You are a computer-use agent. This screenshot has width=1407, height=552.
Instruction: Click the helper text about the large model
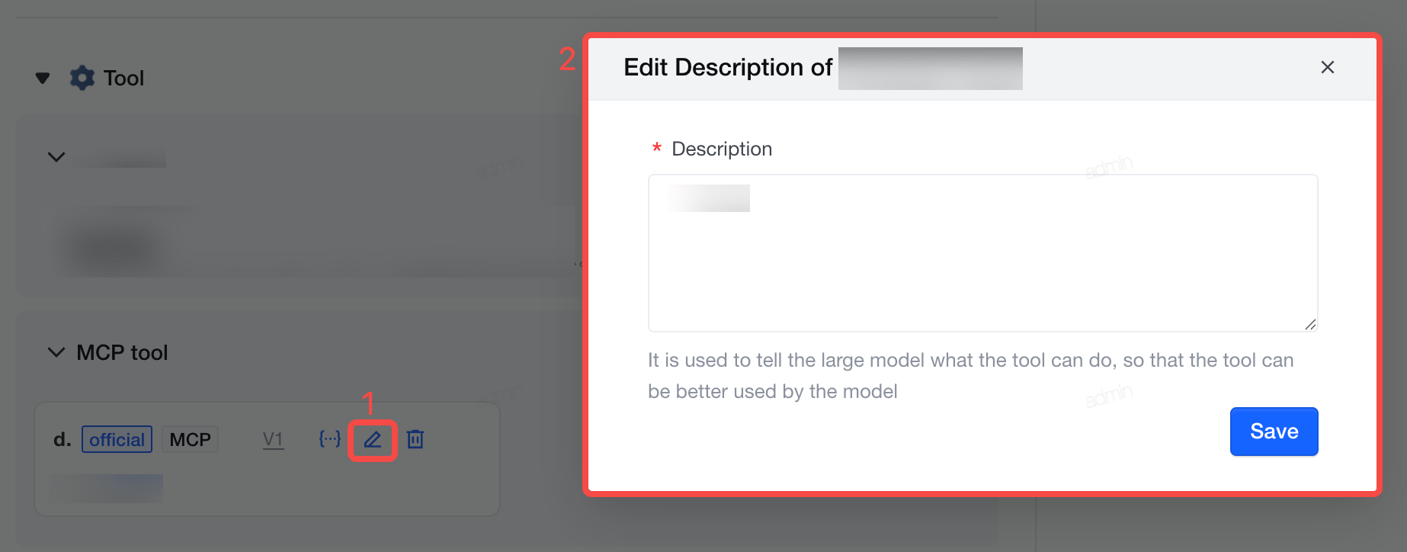(970, 375)
